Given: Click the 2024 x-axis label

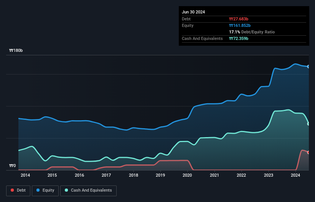Looking at the screenshot, I should point(295,175).
